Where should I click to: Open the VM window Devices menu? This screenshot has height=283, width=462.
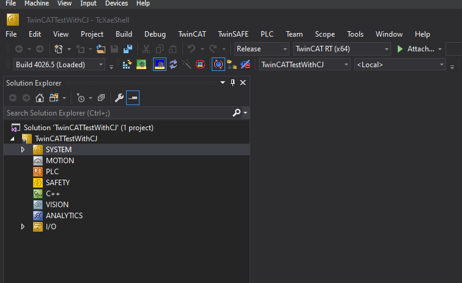[x=116, y=3]
